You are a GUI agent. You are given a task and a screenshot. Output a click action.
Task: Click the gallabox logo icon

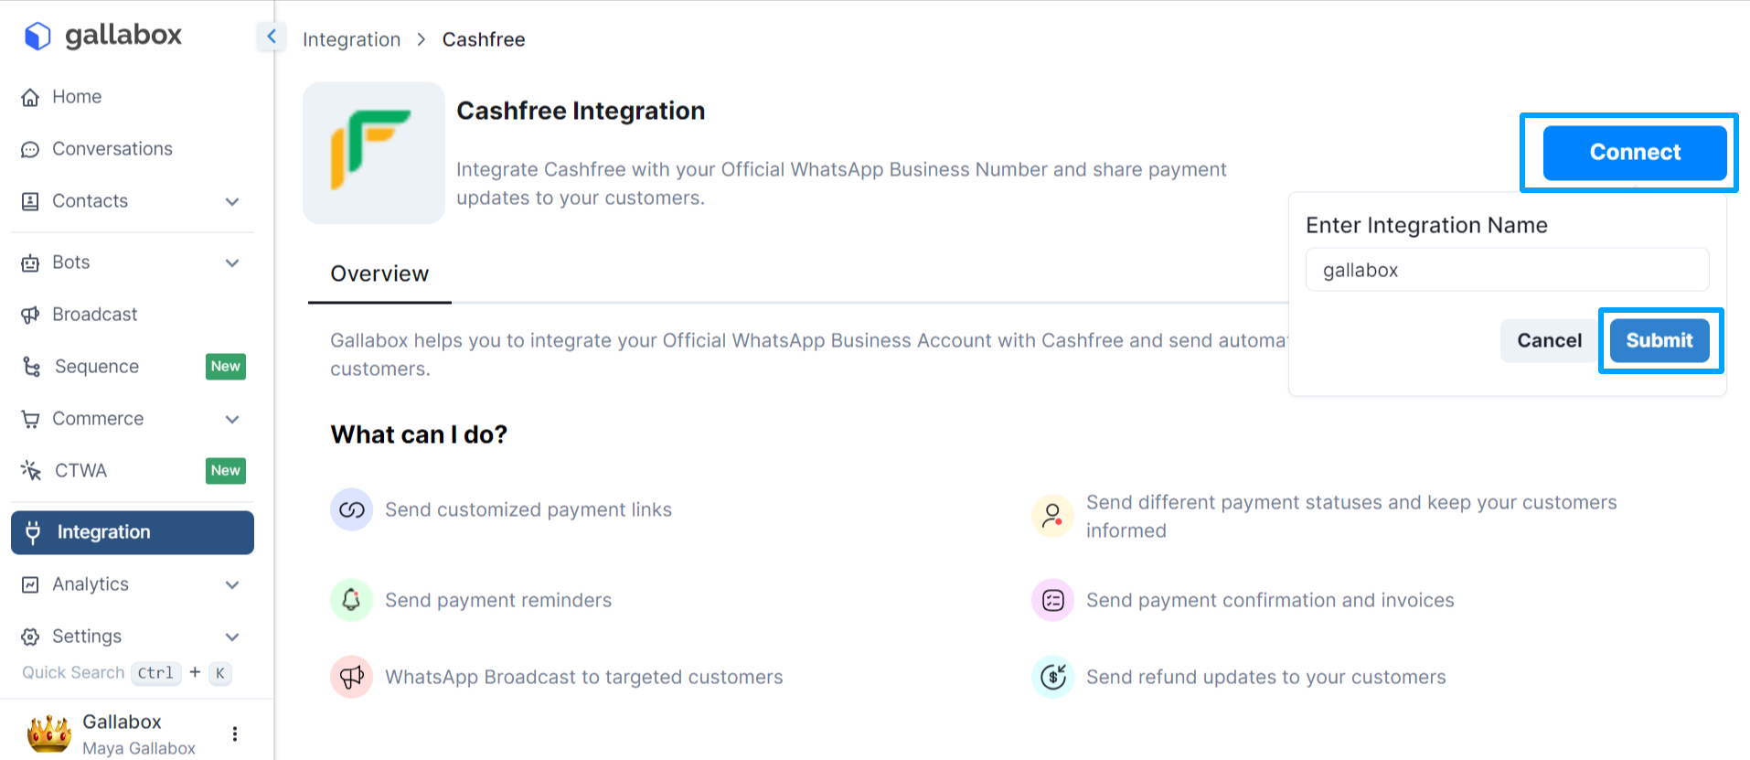[x=37, y=36]
